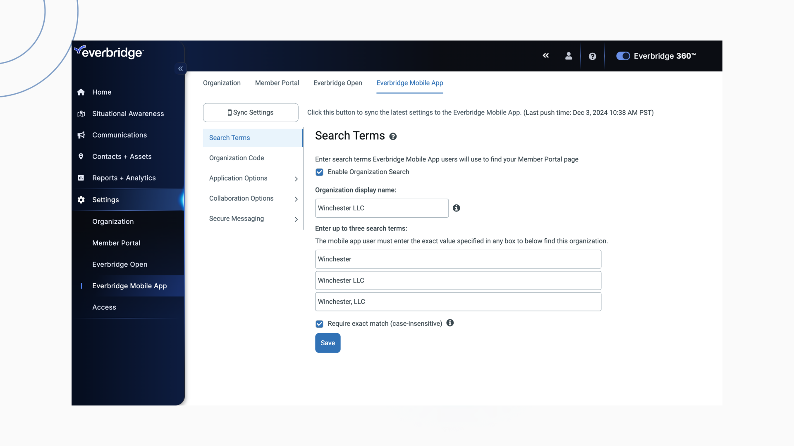Image resolution: width=794 pixels, height=446 pixels.
Task: Click the help question mark icon in header
Action: (592, 56)
